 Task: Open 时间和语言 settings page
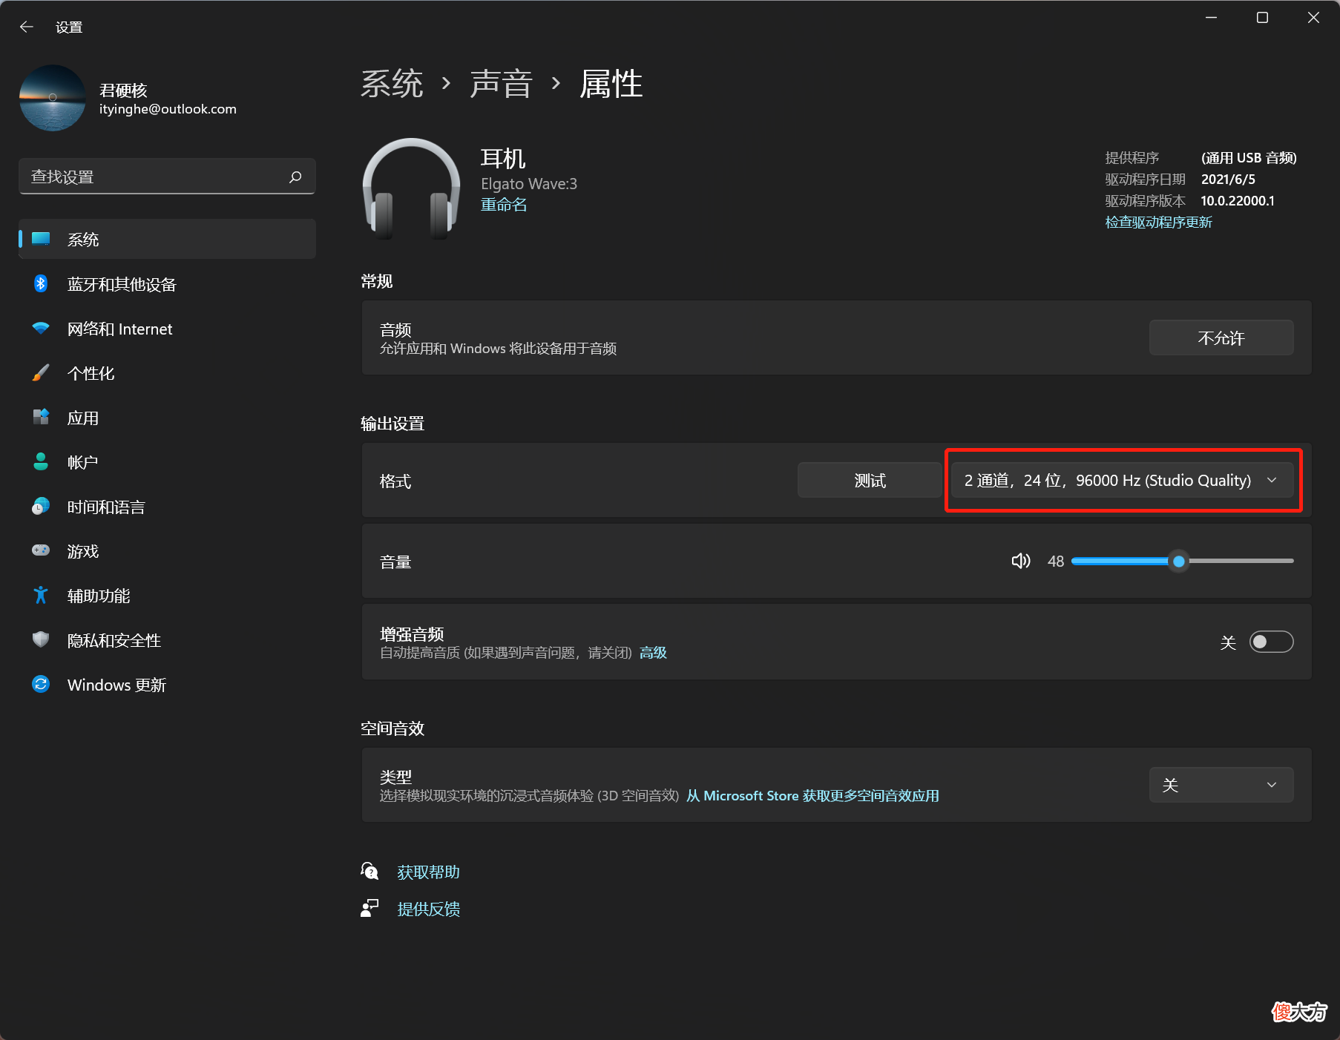[x=168, y=507]
